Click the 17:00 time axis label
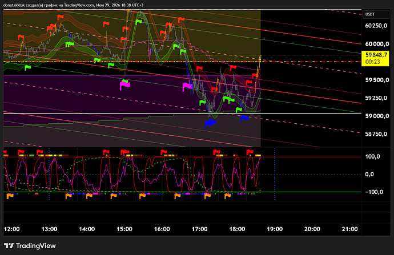 199,229
